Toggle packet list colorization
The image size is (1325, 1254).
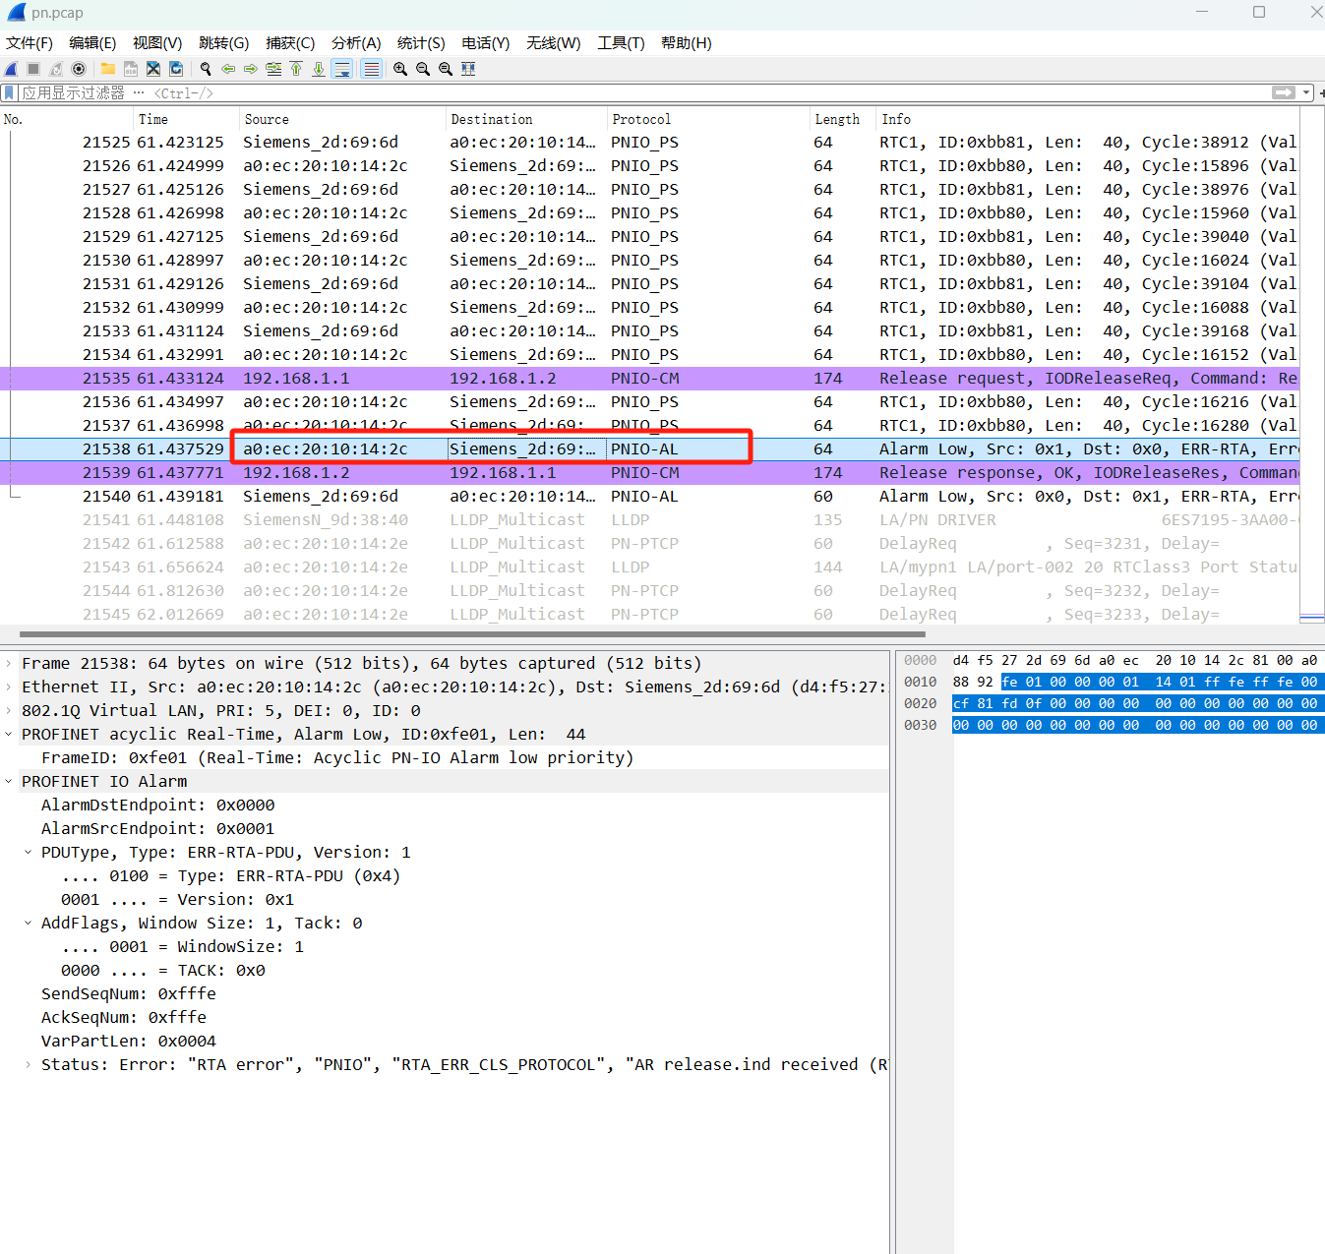point(371,69)
